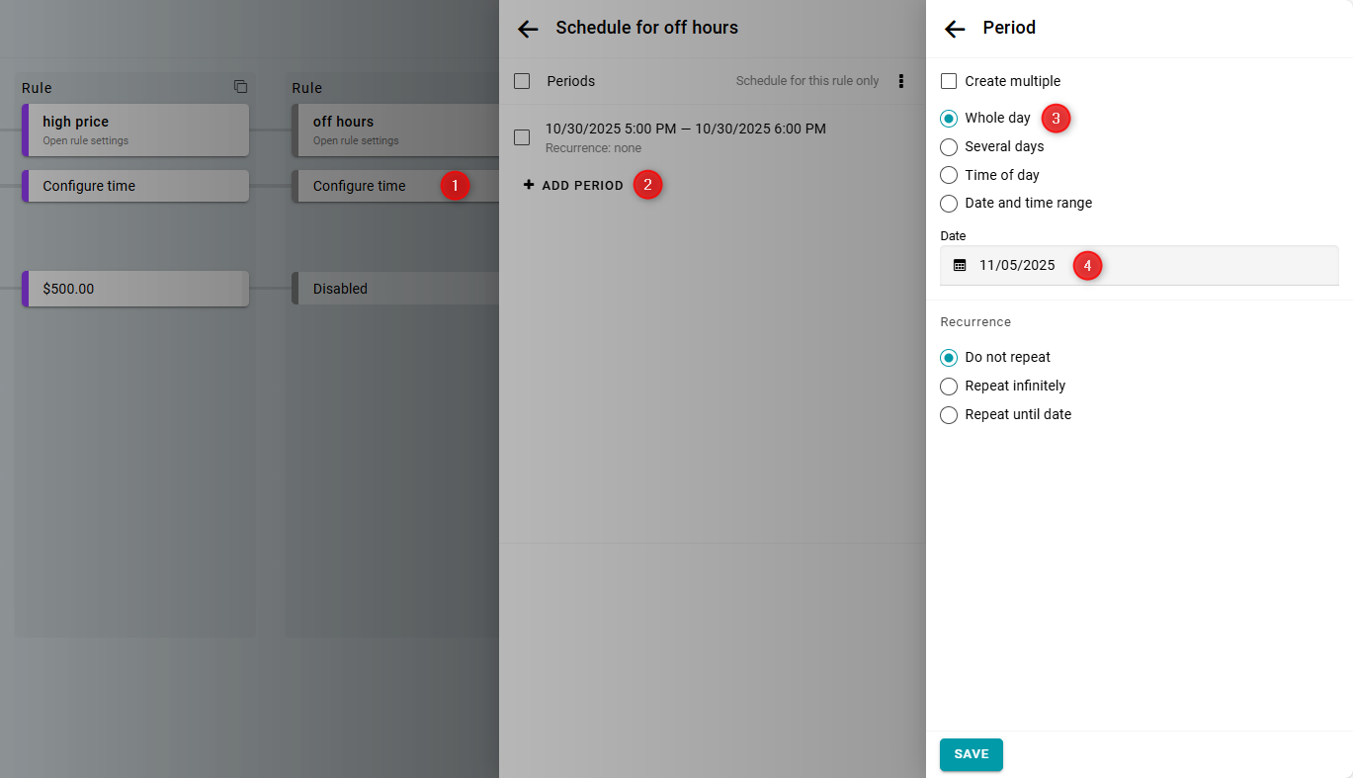This screenshot has height=778, width=1353.
Task: Click the $500.00 value card
Action: click(x=136, y=289)
